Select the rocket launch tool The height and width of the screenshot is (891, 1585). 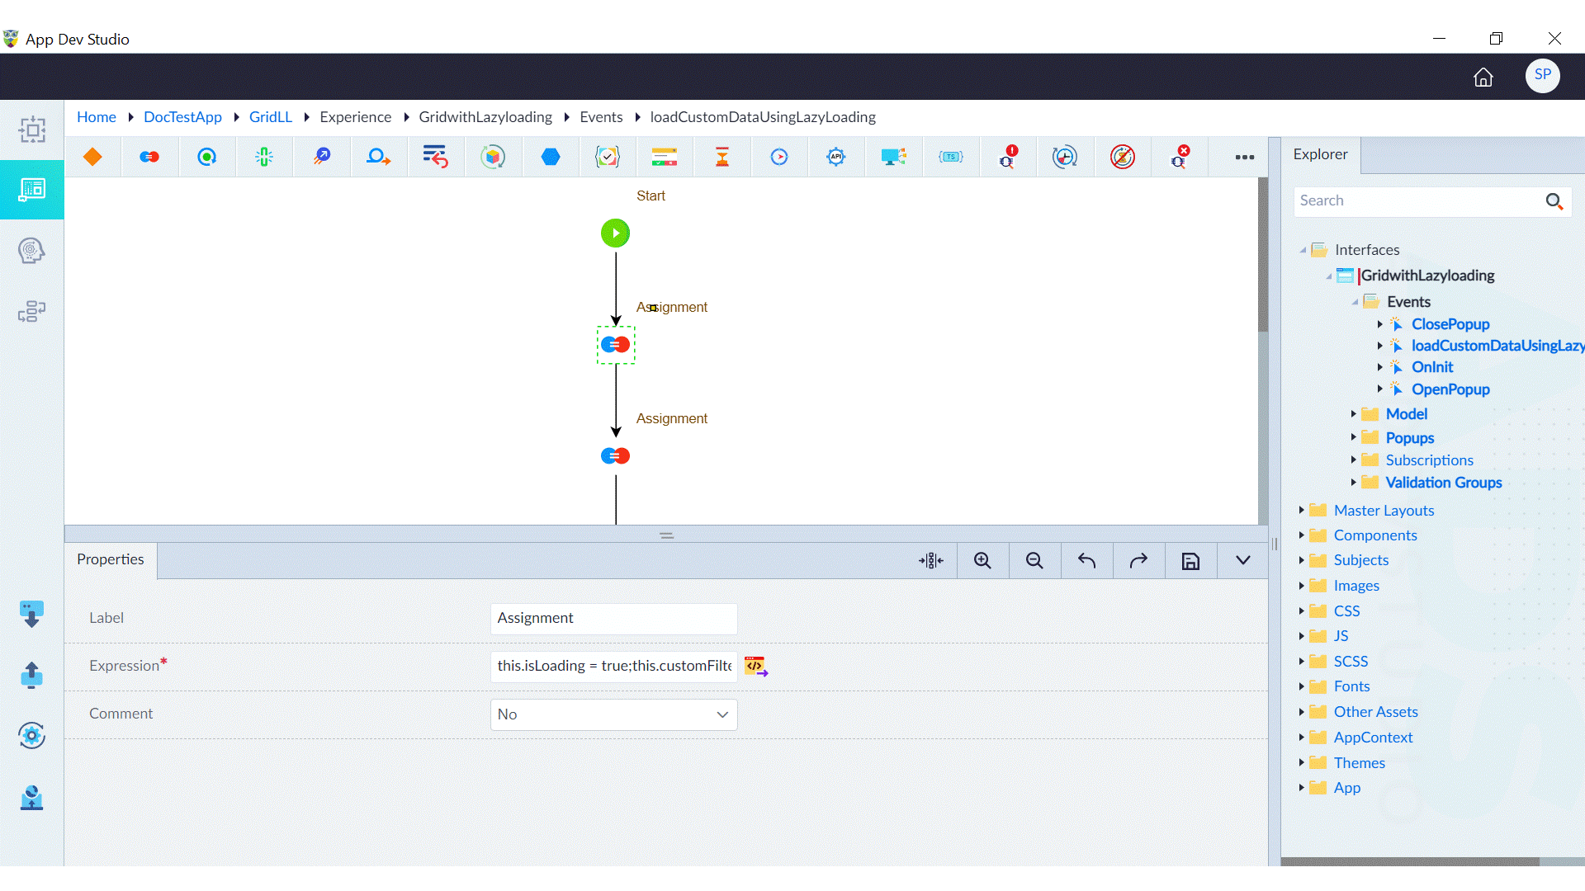[322, 157]
